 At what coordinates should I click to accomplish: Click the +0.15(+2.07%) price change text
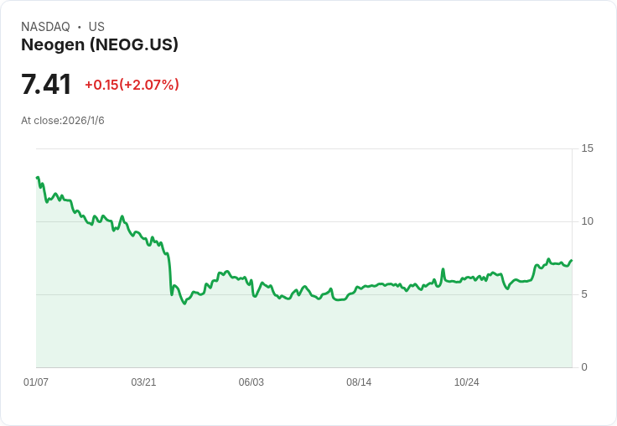point(132,85)
